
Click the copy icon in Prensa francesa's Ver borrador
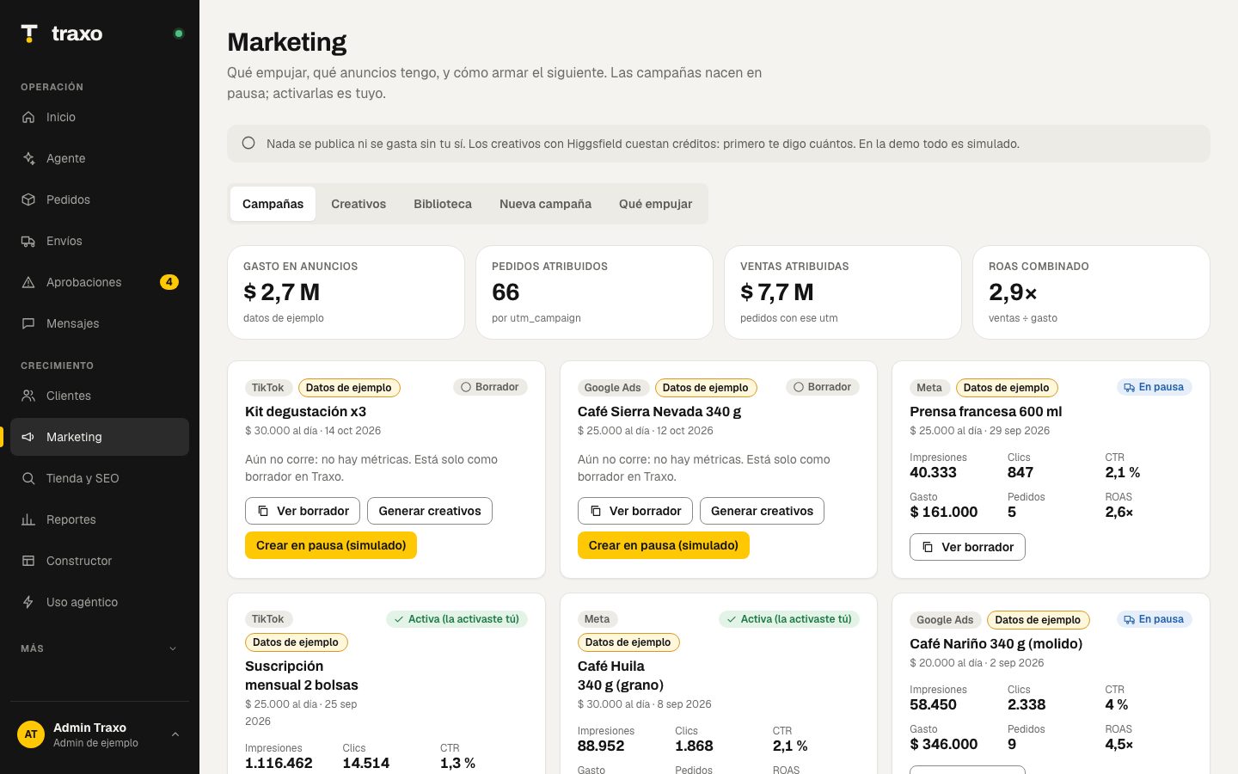(928, 547)
